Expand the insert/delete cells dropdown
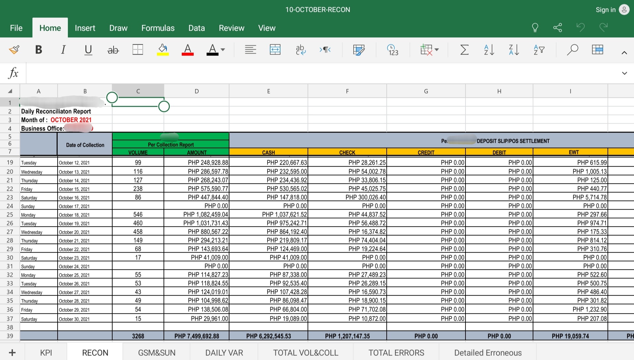 437,50
